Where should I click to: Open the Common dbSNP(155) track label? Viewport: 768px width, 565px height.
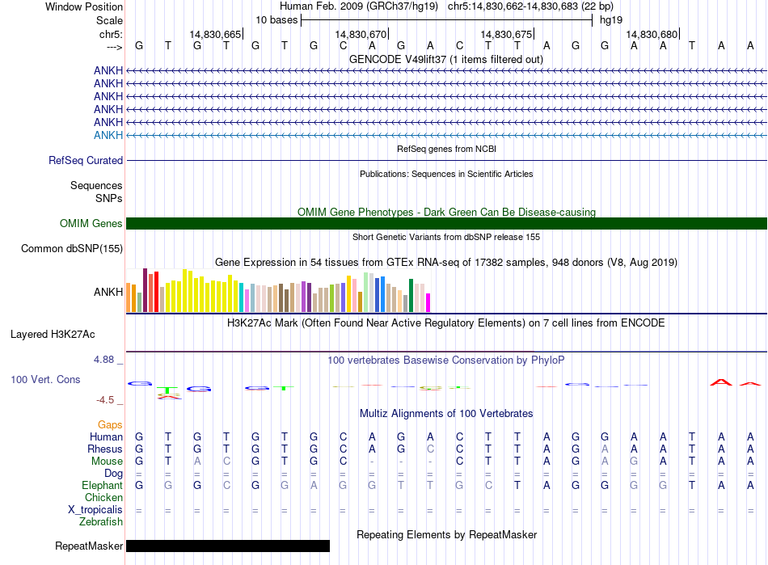pyautogui.click(x=71, y=249)
